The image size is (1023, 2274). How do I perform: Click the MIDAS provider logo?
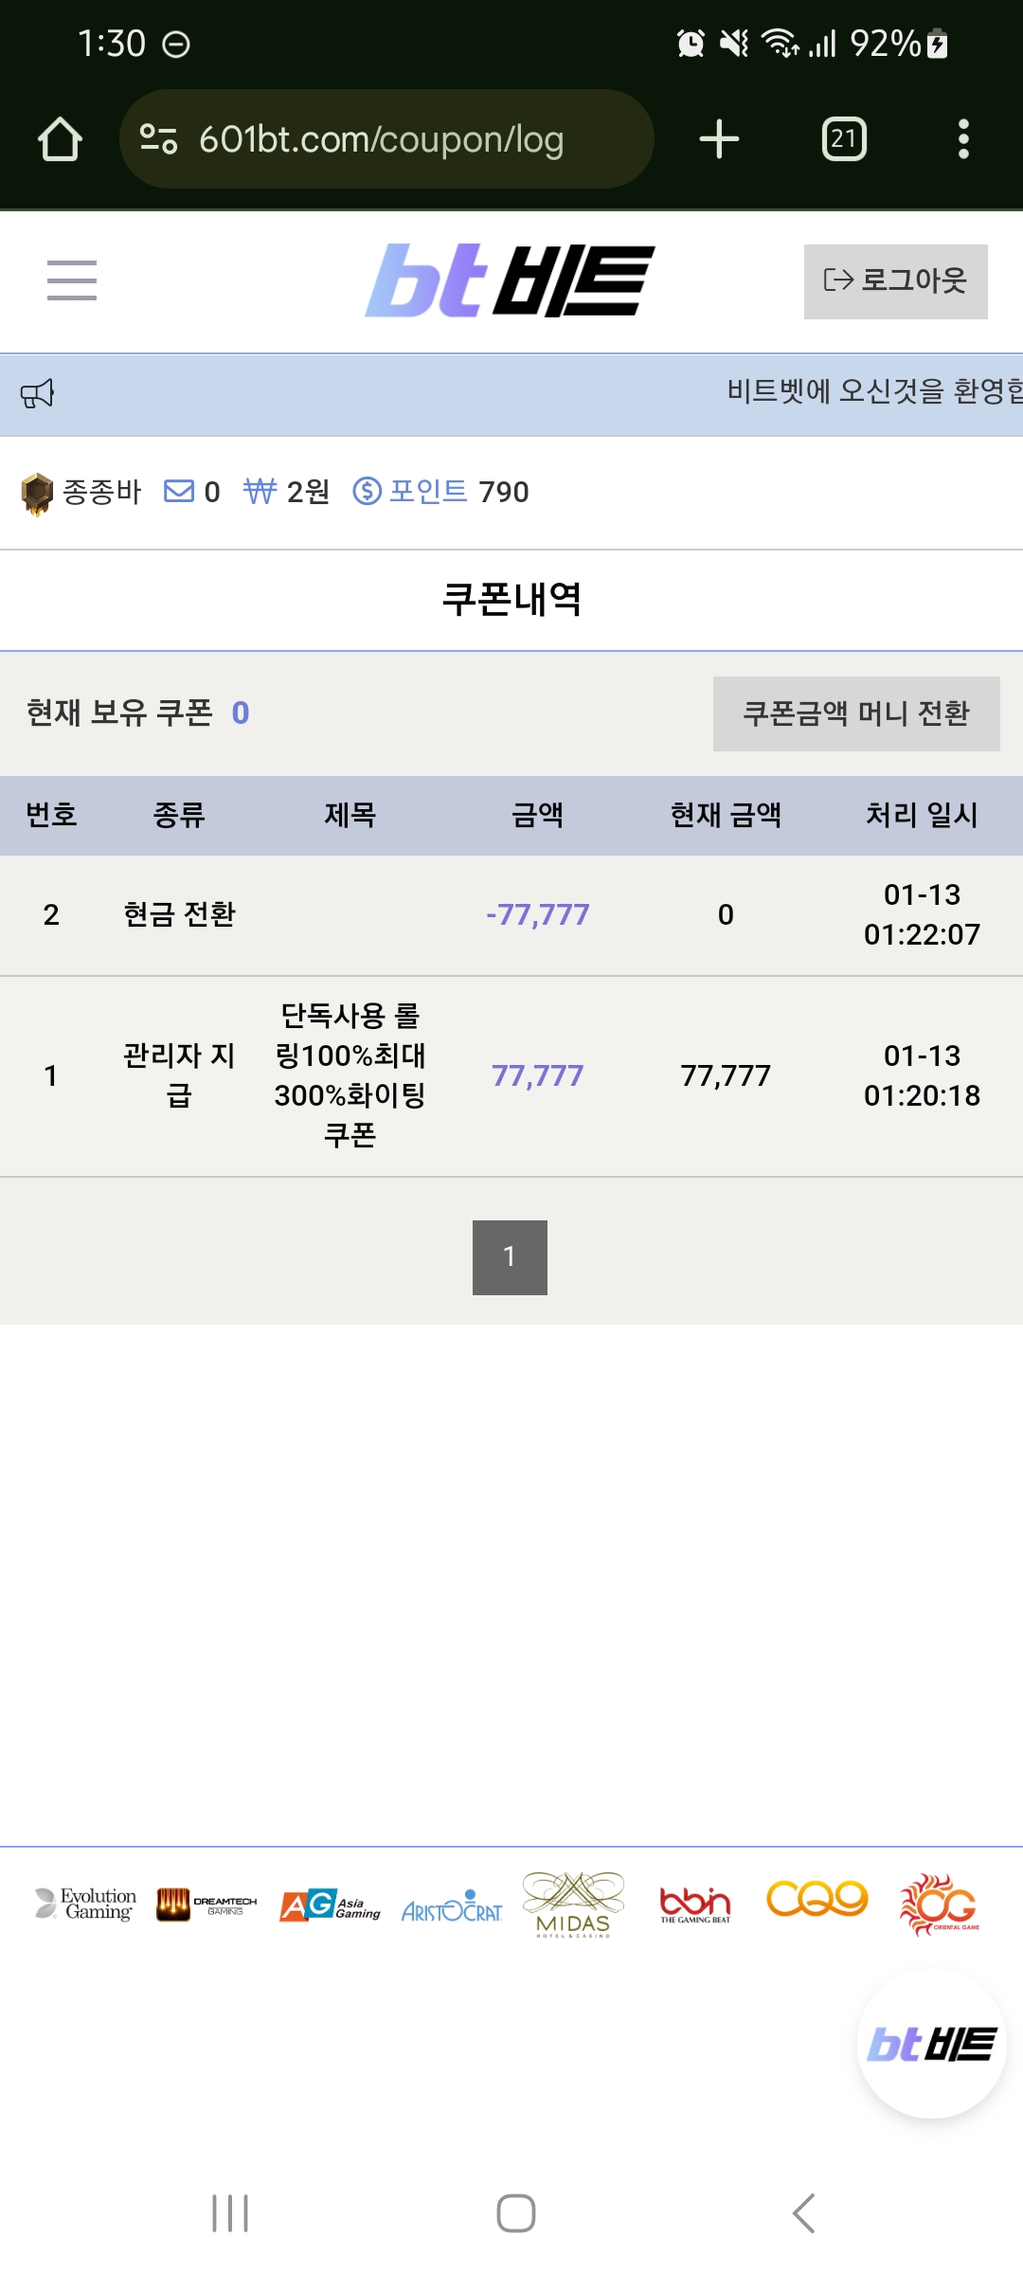[573, 1904]
